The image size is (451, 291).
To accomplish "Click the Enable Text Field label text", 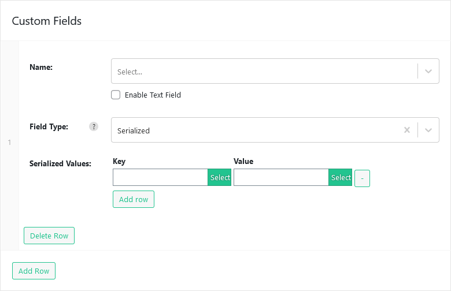I will click(153, 95).
